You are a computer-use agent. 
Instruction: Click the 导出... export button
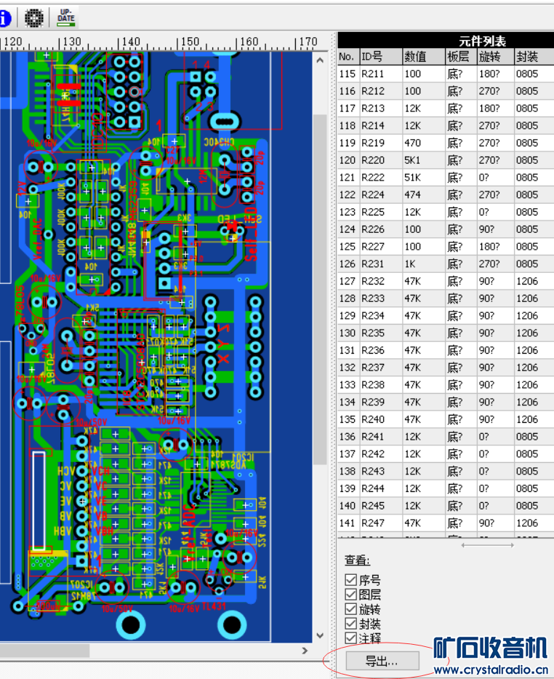tap(382, 661)
